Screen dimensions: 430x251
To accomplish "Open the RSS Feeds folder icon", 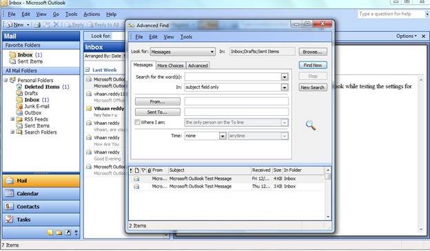I will 19,119.
